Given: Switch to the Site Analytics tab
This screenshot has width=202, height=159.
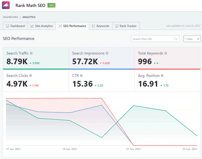Looking at the screenshot, I should 42,26.
